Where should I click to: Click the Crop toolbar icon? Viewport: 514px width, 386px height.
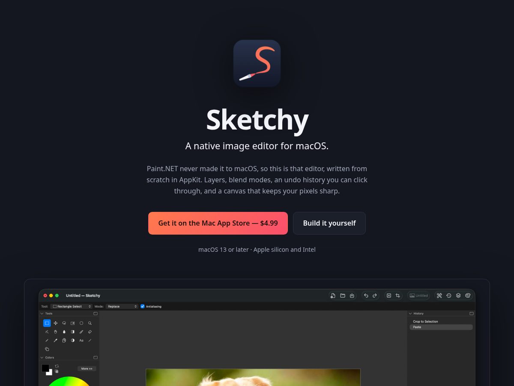(x=398, y=296)
